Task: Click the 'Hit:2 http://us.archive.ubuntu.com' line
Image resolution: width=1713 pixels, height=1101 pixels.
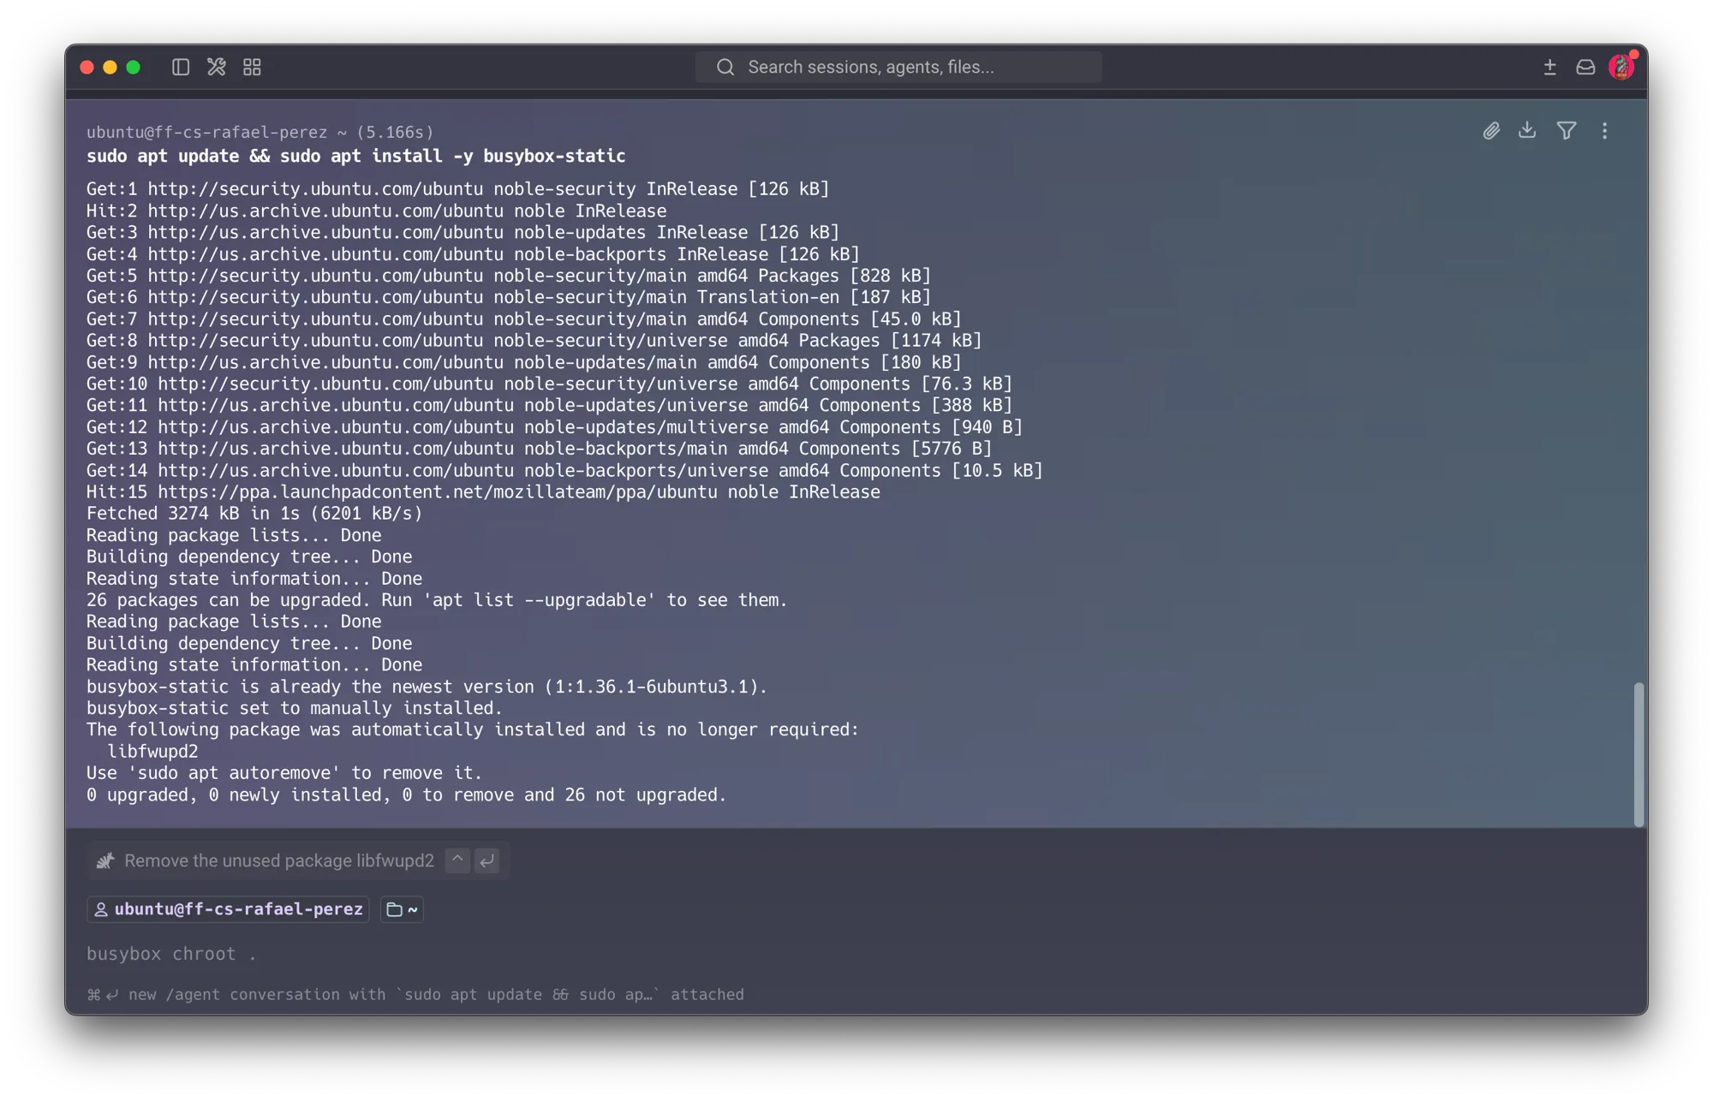Action: 376,211
